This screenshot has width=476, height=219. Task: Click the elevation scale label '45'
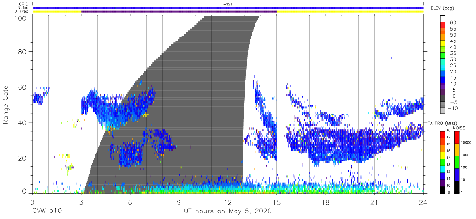click(453, 41)
